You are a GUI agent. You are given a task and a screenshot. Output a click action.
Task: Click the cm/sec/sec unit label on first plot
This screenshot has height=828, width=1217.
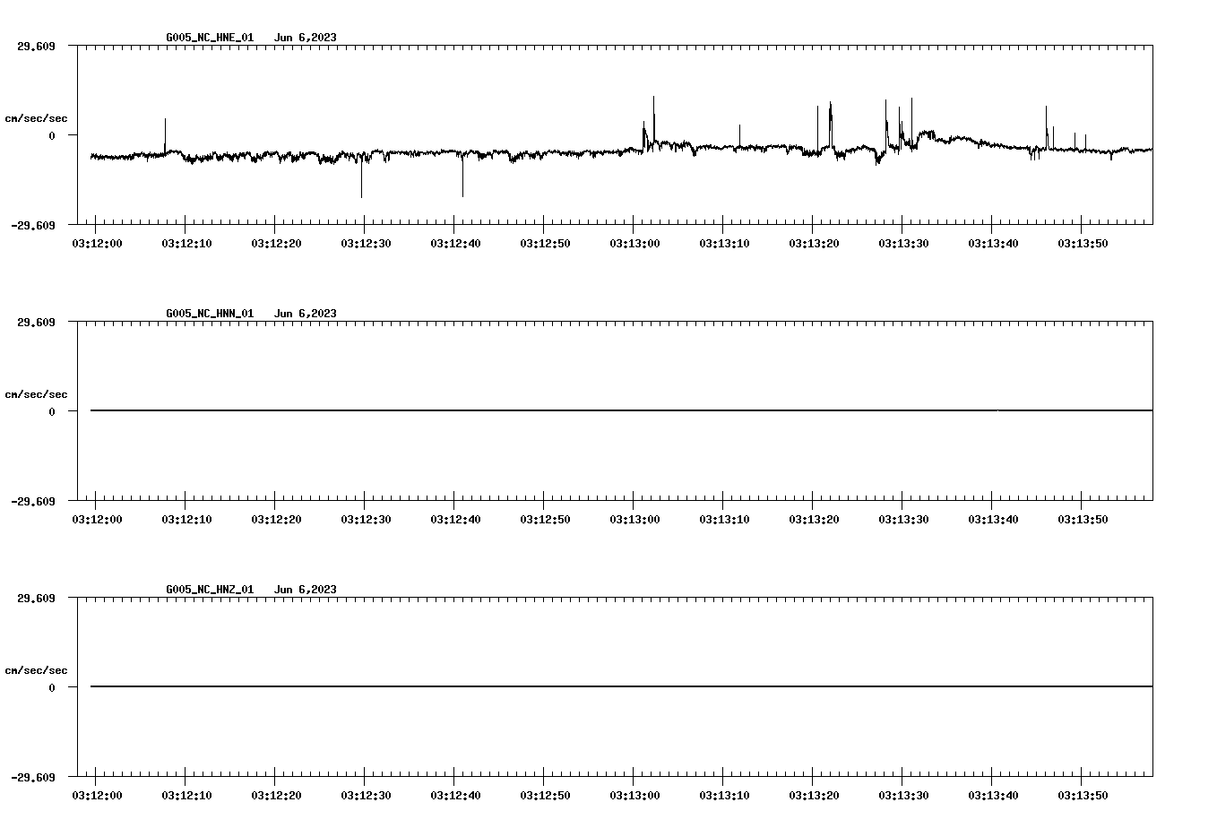[x=37, y=117]
